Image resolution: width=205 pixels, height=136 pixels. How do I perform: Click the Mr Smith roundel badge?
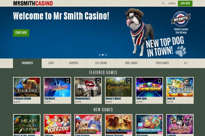point(181,19)
